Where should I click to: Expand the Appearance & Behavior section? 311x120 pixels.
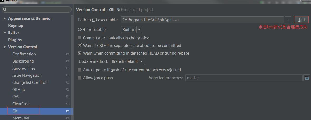(x=4, y=18)
